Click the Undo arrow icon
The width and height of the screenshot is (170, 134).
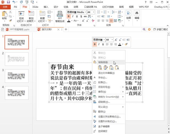coord(14,2)
